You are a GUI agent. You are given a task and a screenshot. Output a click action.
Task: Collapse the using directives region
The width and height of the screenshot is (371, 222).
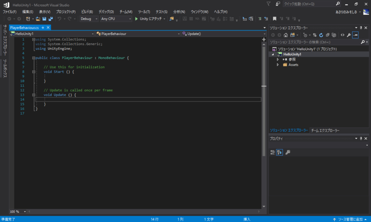[33, 39]
